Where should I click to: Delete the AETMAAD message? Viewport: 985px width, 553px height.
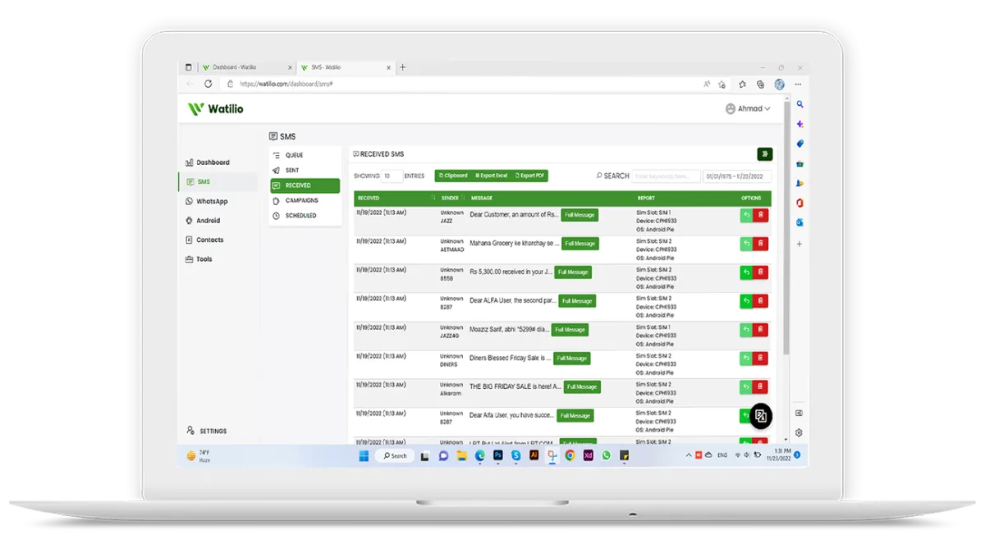[x=761, y=244]
